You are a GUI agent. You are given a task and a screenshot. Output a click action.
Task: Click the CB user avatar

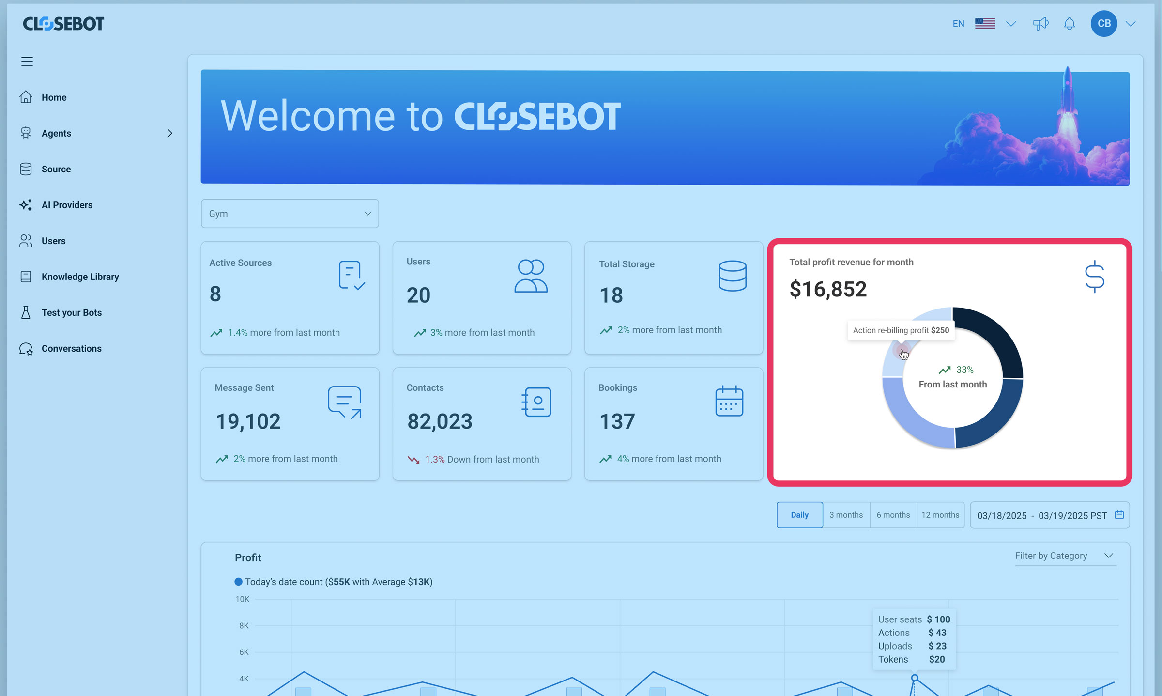tap(1104, 23)
